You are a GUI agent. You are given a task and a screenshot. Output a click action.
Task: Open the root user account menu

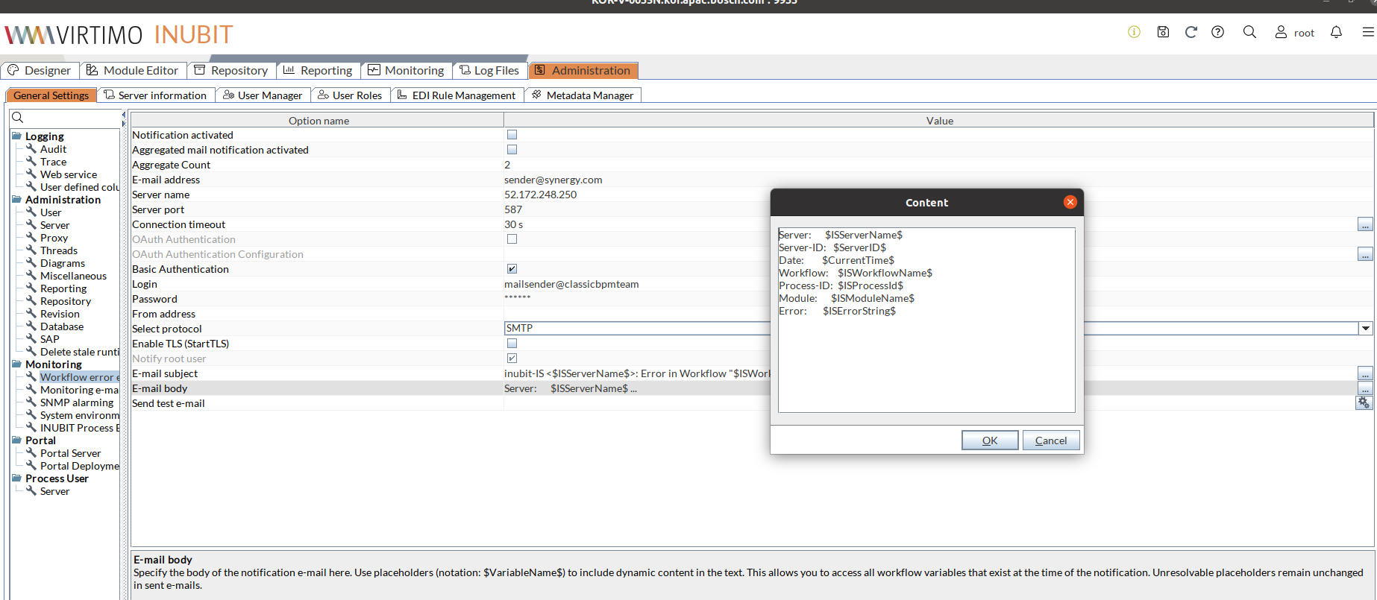[x=1294, y=32]
